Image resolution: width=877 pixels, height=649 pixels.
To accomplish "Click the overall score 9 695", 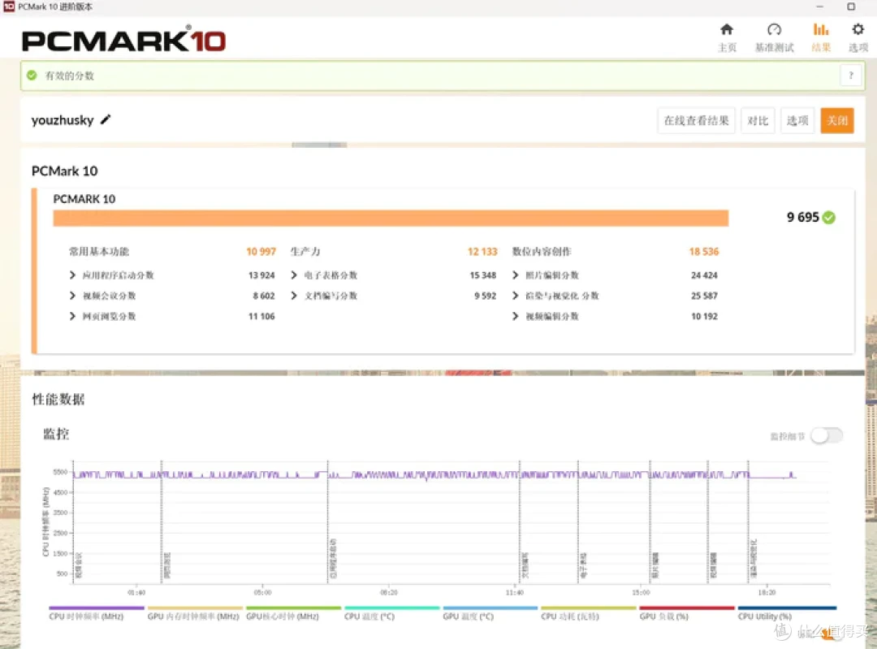I will click(802, 217).
